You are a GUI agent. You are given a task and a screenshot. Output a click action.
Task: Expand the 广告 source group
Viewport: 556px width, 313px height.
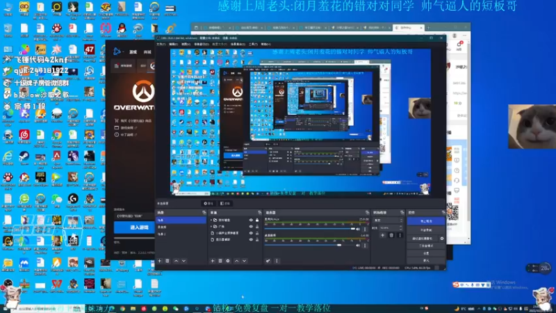pyautogui.click(x=211, y=227)
